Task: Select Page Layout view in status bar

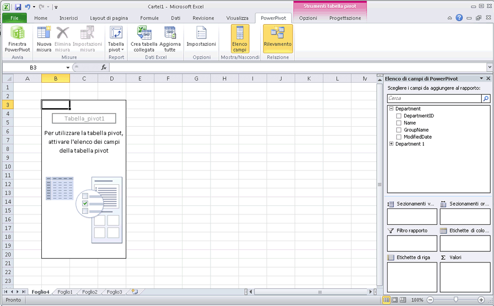Action: pyautogui.click(x=394, y=300)
